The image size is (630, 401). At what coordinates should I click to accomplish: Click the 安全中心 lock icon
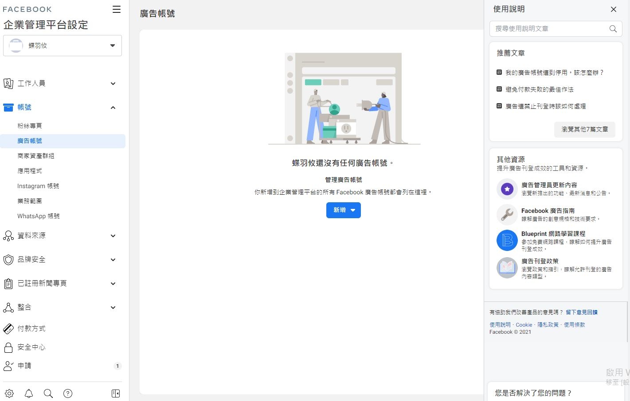coord(8,347)
